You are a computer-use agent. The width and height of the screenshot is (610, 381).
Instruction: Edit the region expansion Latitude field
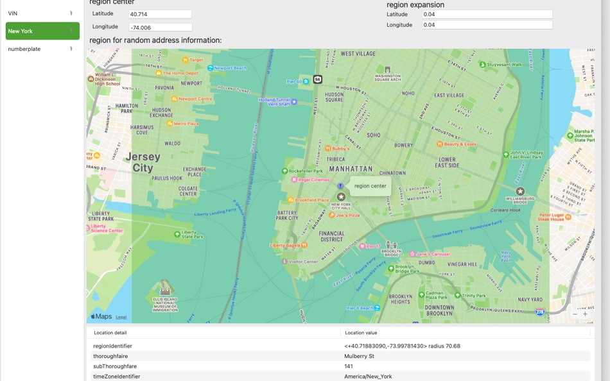click(x=487, y=14)
